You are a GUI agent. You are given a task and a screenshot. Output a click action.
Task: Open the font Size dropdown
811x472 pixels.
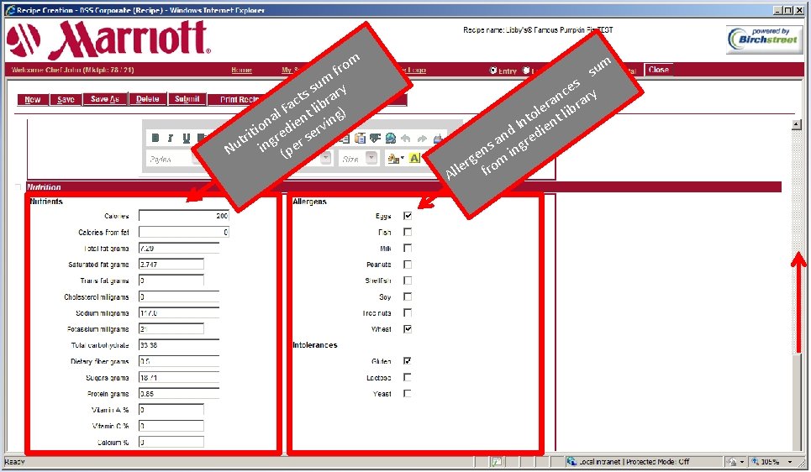[371, 158]
